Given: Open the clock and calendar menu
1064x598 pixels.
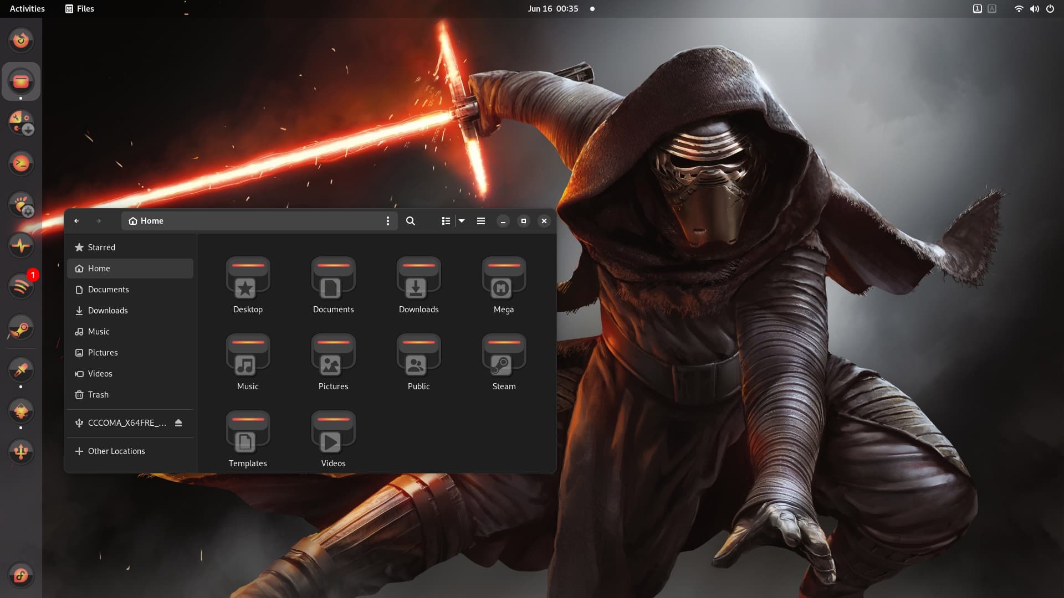Looking at the screenshot, I should (x=553, y=9).
